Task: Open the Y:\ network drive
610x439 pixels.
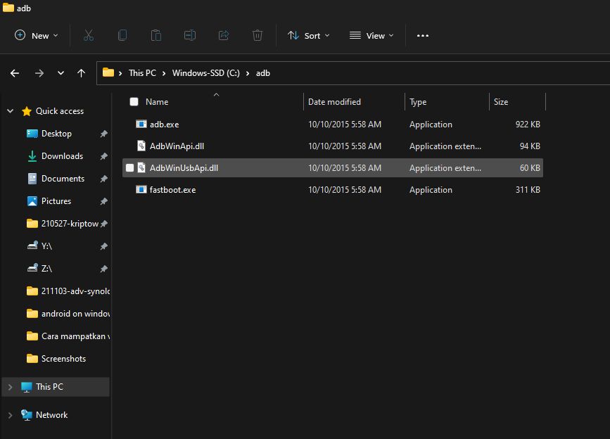Action: tap(46, 246)
